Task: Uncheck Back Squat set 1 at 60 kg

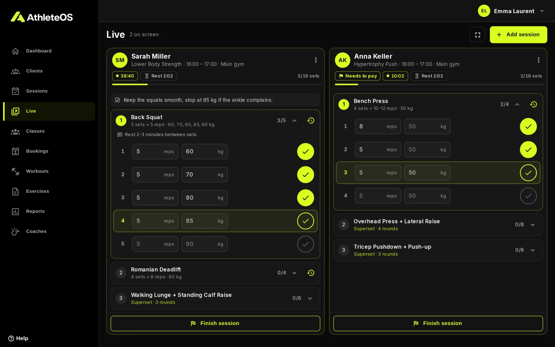Action: 306,152
